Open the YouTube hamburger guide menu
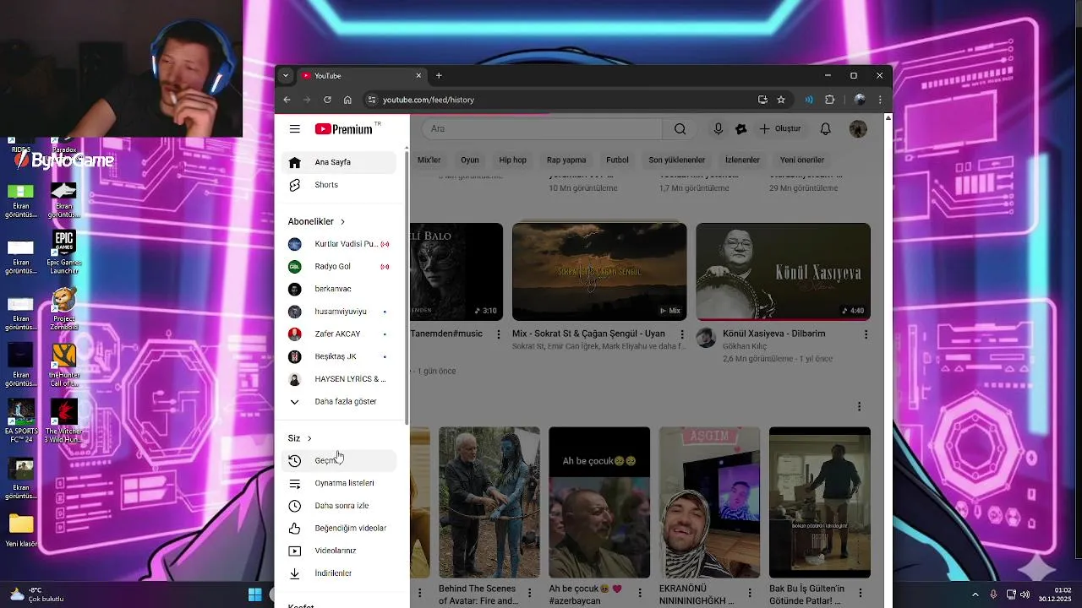1082x608 pixels. point(294,129)
